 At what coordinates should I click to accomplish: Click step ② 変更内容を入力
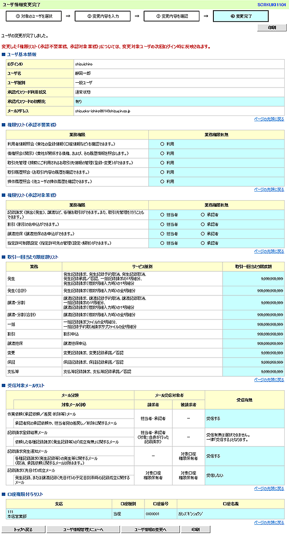(103, 16)
